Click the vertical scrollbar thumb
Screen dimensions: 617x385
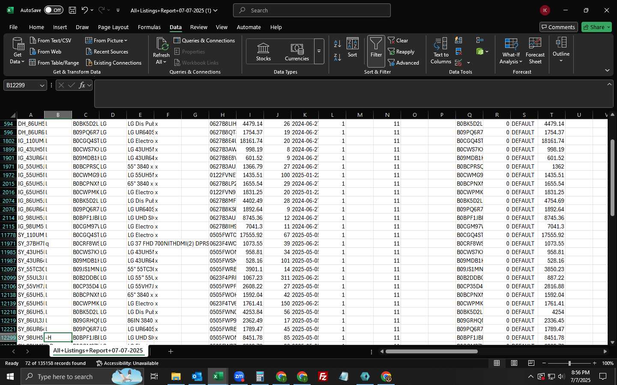click(612, 177)
